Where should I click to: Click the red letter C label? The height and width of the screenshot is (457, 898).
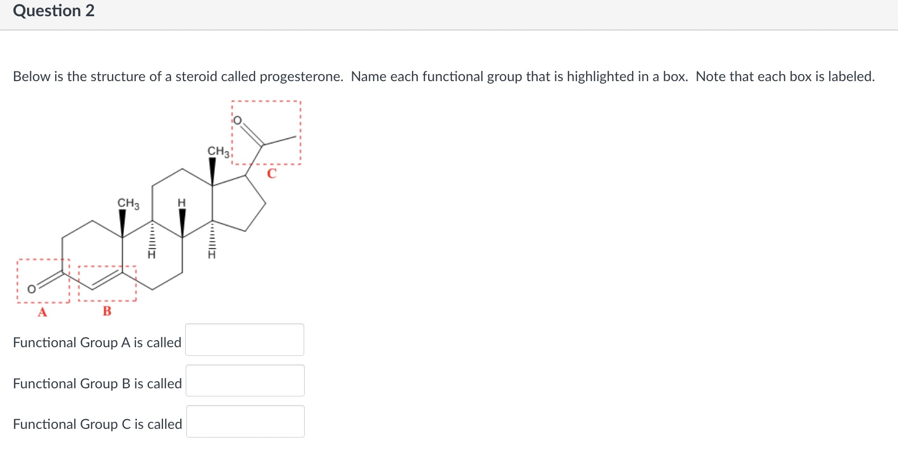click(272, 173)
